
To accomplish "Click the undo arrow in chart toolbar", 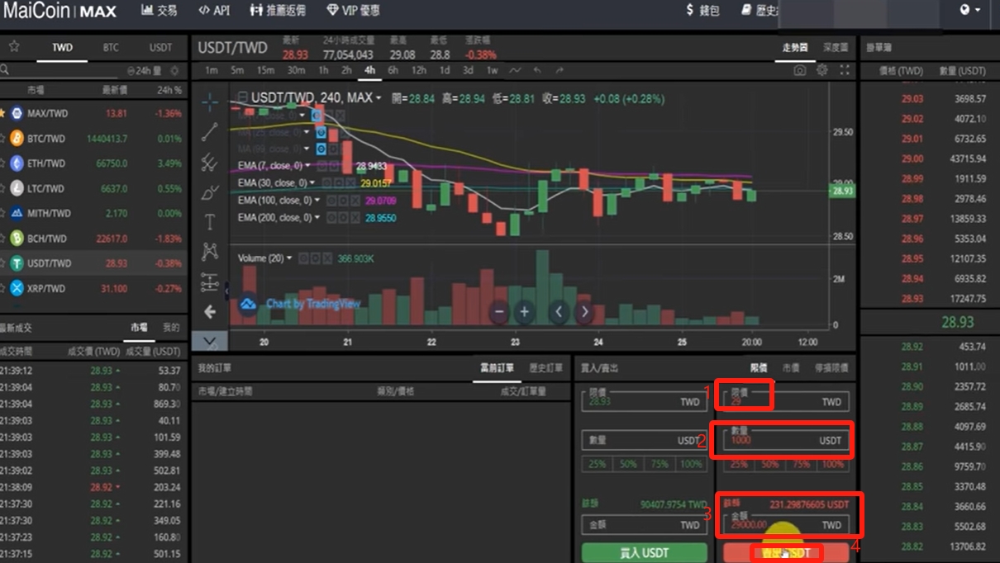I will point(538,71).
